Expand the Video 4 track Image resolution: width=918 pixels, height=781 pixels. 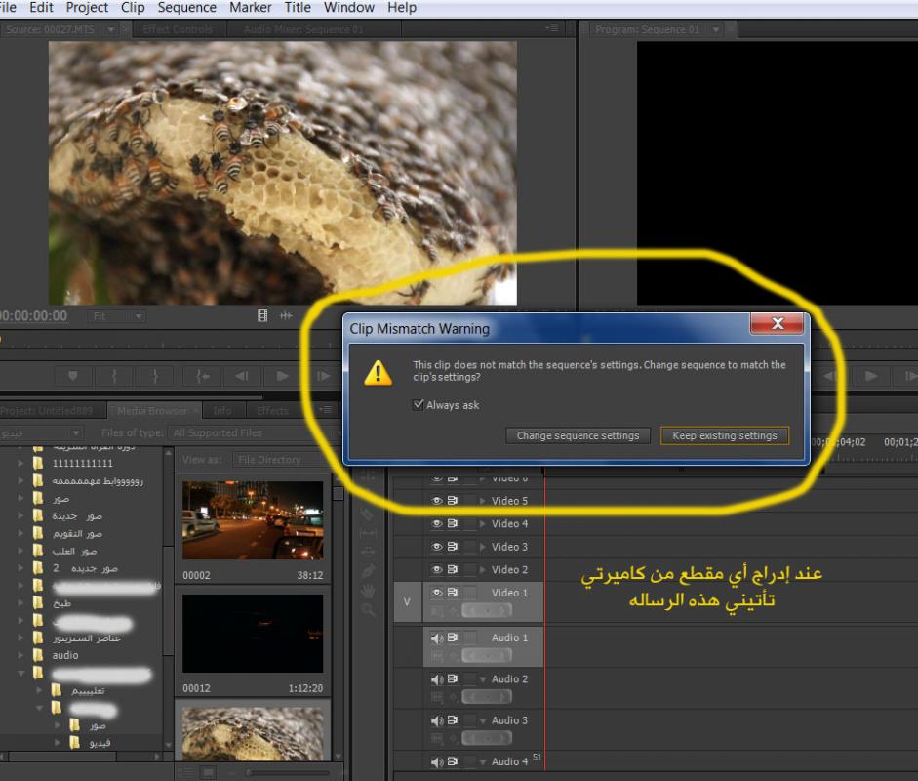(x=483, y=524)
